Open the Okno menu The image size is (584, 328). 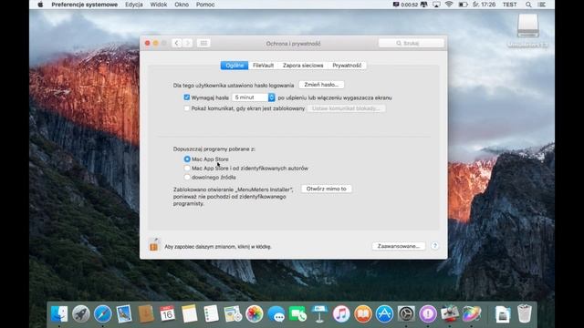pyautogui.click(x=182, y=5)
